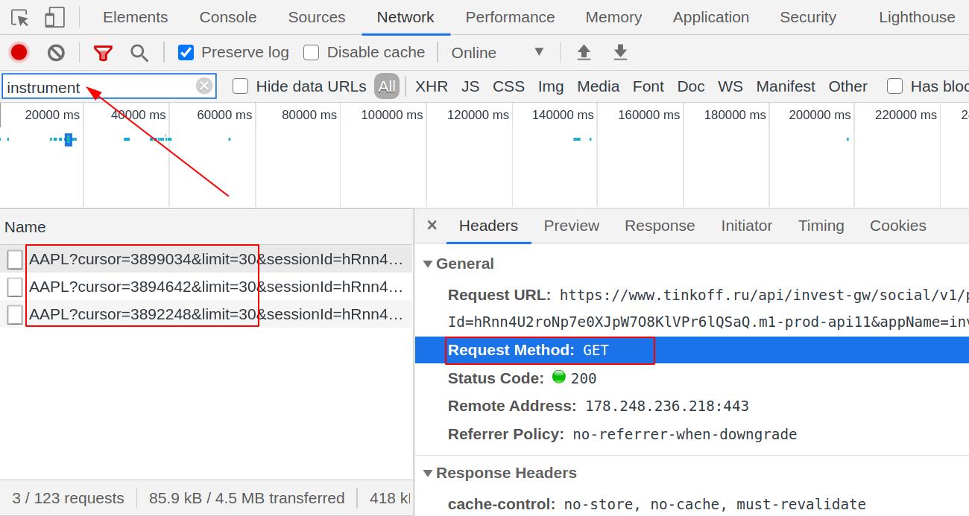Clear the instrument filter text
The image size is (969, 516).
tap(204, 86)
